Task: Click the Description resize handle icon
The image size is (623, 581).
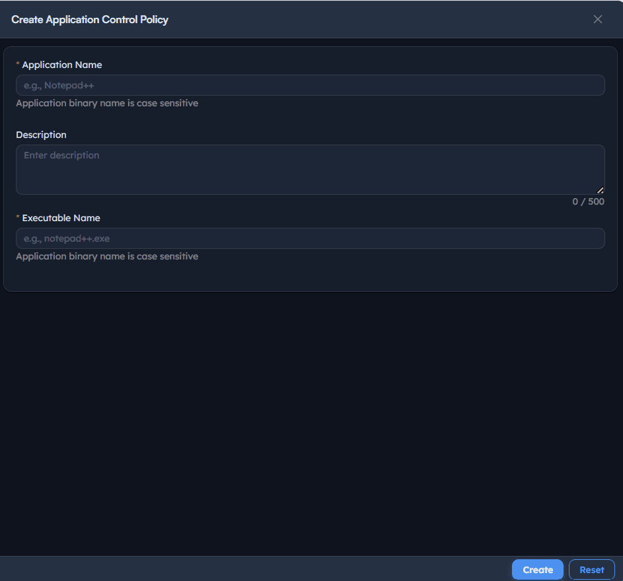Action: click(x=601, y=190)
